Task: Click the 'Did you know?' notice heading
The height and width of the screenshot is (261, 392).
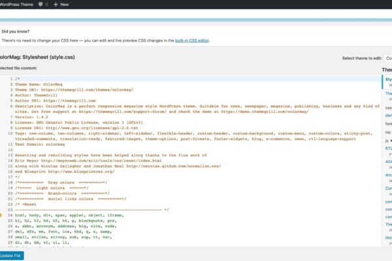Action: 16,31
